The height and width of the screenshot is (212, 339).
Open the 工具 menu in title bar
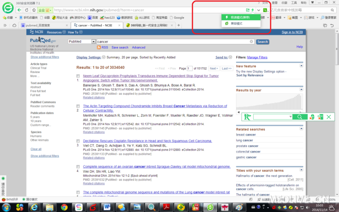[x=294, y=2]
